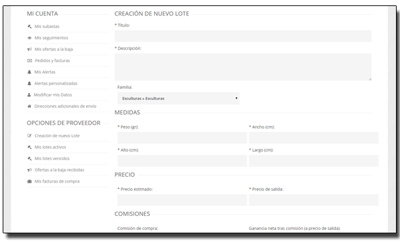The width and height of the screenshot is (400, 244).
Task: Focus the Título input field
Action: pyautogui.click(x=243, y=36)
